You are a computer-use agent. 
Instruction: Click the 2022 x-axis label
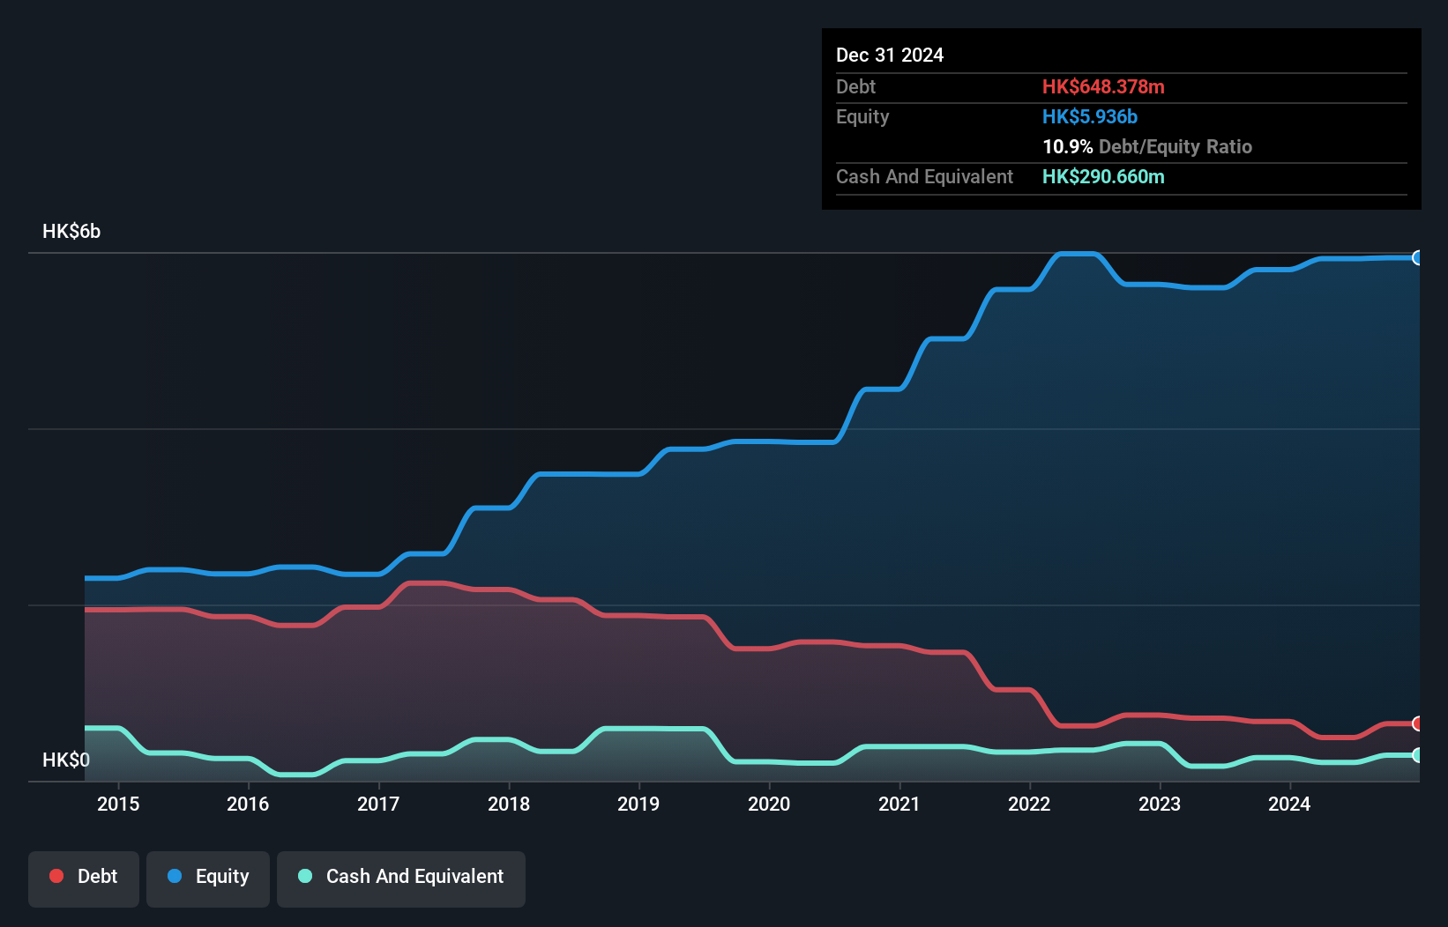pos(1029,804)
